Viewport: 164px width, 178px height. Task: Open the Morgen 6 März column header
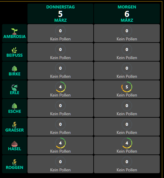tap(127, 14)
